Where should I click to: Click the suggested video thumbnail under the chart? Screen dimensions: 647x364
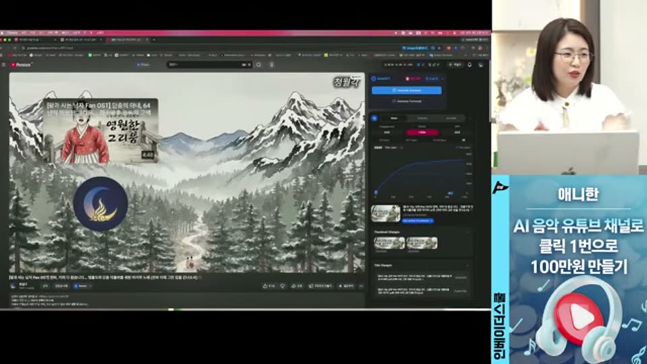(x=386, y=214)
